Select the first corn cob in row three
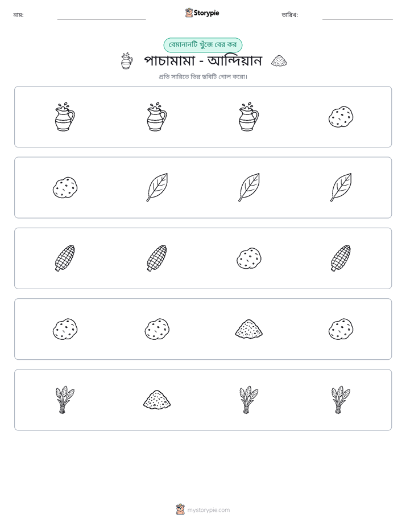406x526 pixels. point(65,258)
